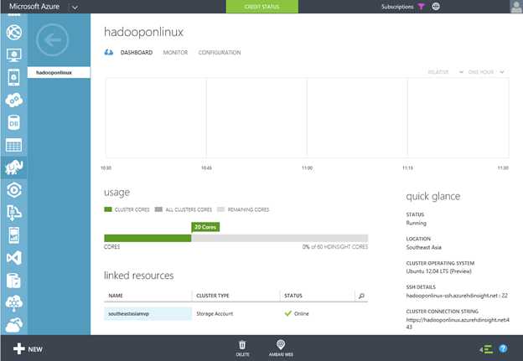Switch to the Monitor tab
This screenshot has width=523, height=361.
(x=175, y=52)
